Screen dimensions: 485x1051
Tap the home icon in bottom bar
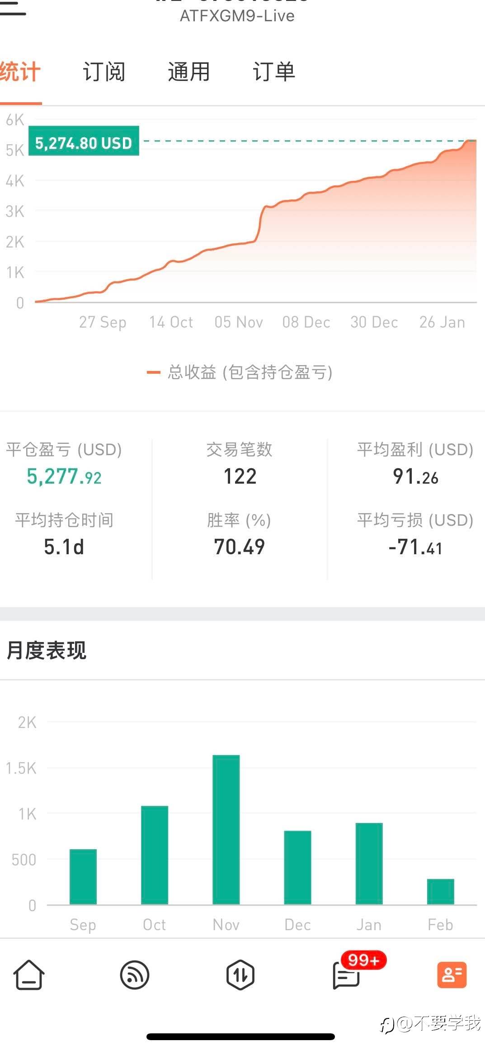(x=29, y=975)
